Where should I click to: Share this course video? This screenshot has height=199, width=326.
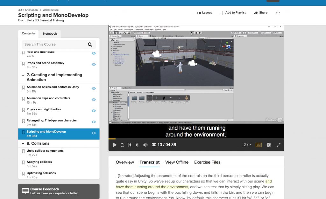click(x=261, y=13)
